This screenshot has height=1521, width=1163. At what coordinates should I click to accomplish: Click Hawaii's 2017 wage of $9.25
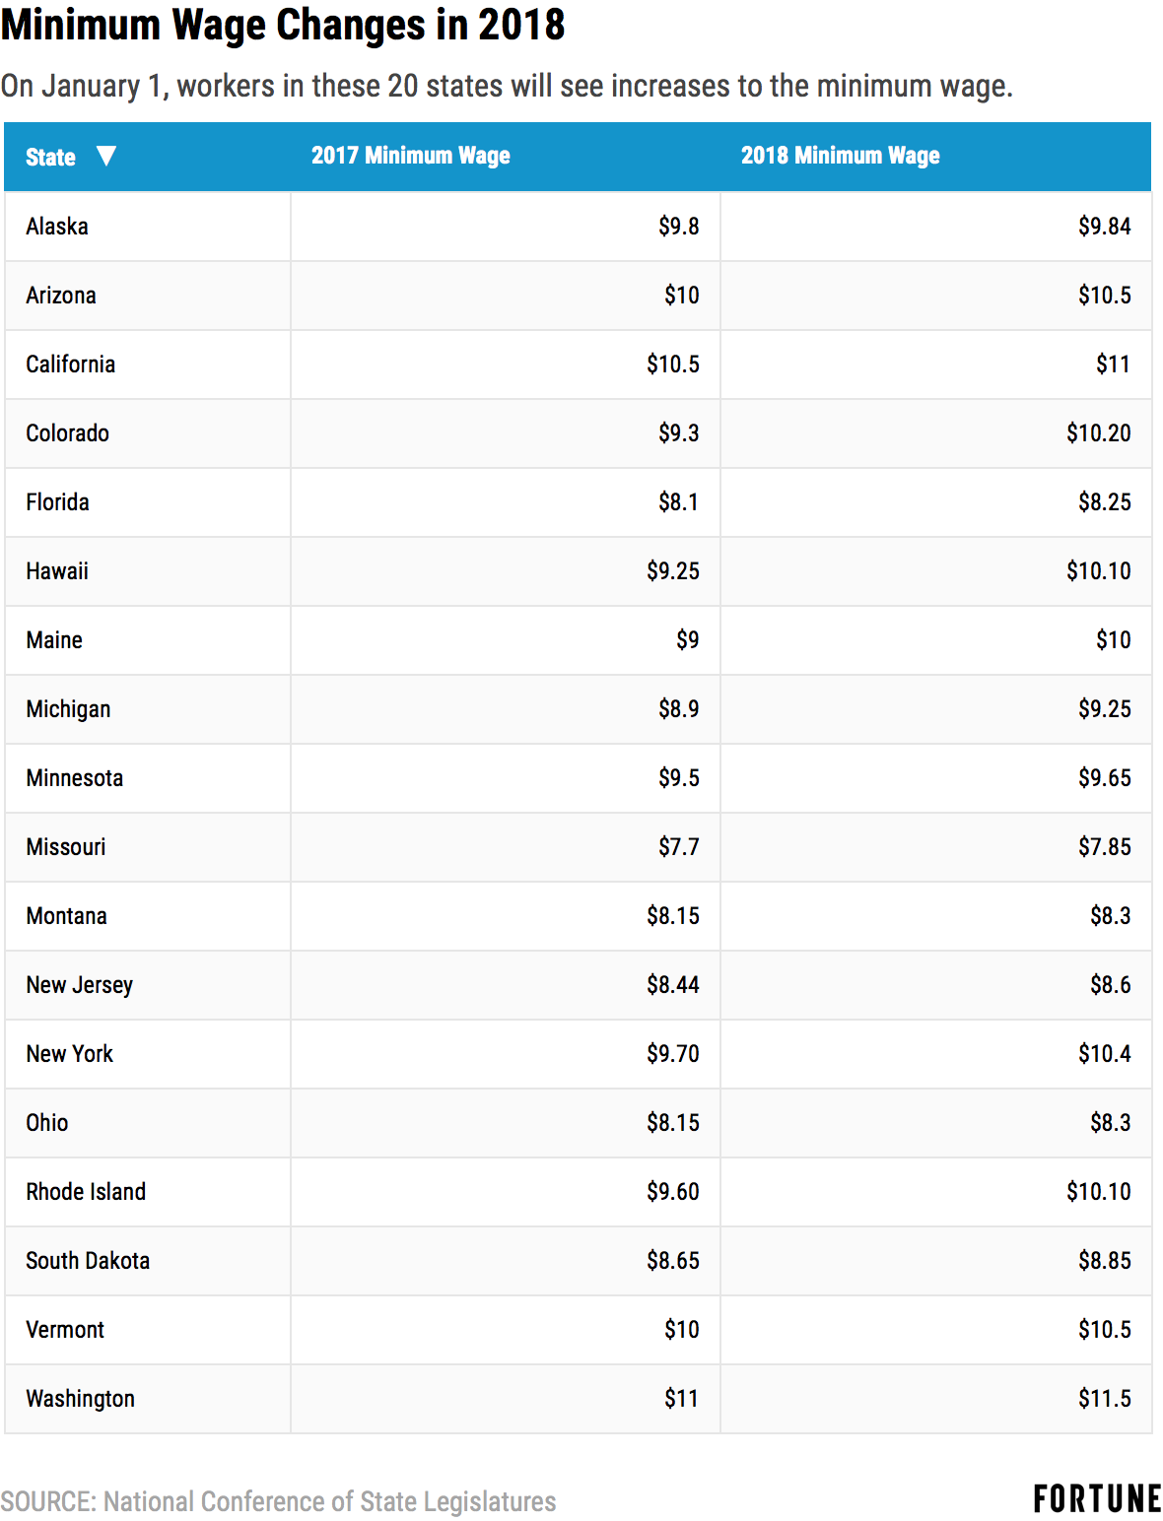[672, 571]
